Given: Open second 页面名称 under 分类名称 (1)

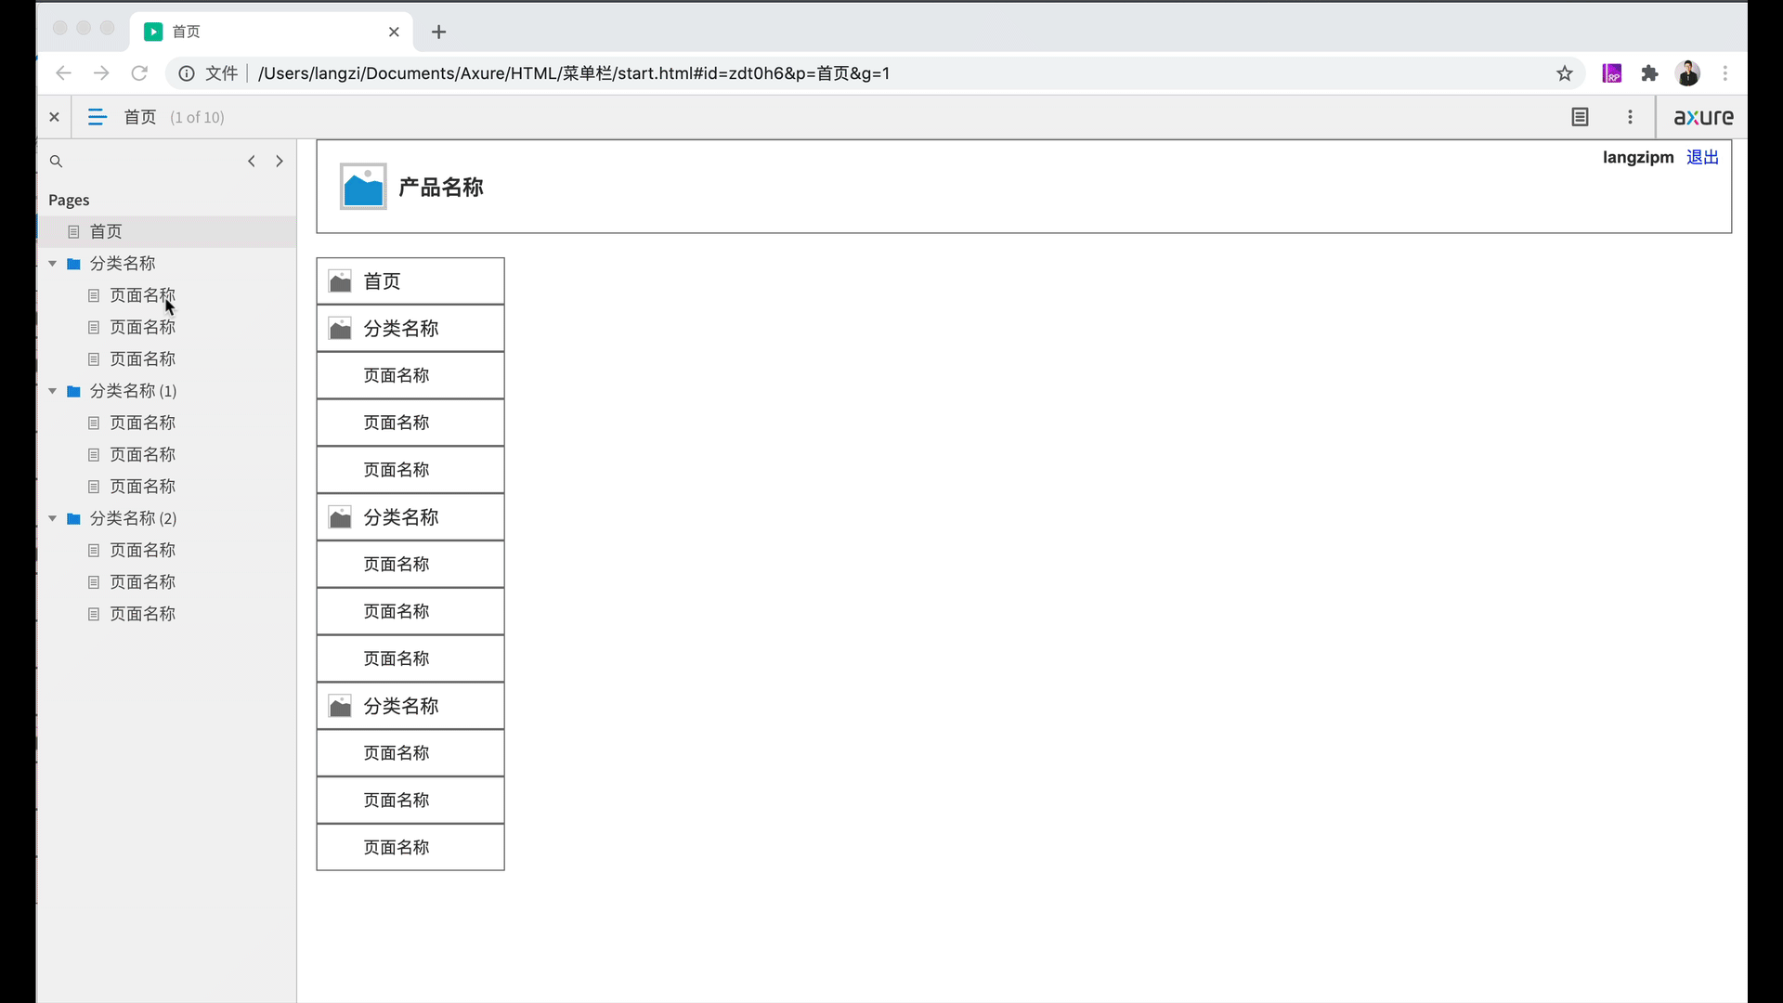Looking at the screenshot, I should (x=142, y=454).
